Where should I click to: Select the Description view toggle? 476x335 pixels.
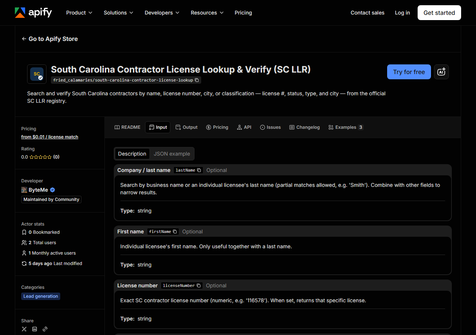pos(132,154)
